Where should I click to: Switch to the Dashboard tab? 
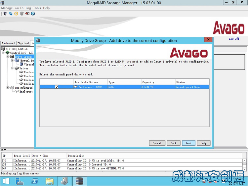[8, 43]
